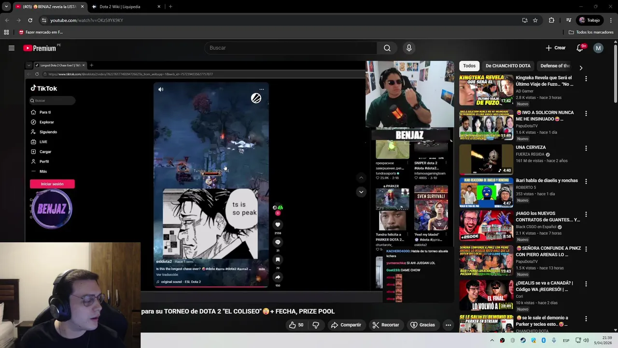618x348 pixels.
Task: Show more filter chips with arrow
Action: pyautogui.click(x=581, y=68)
